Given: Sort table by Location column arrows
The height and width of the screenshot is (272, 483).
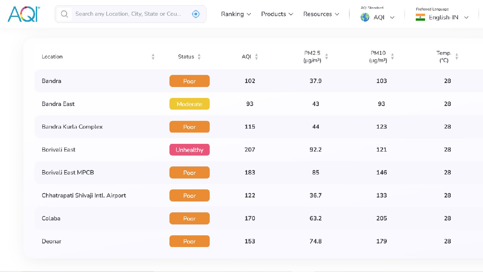Looking at the screenshot, I should tap(153, 57).
